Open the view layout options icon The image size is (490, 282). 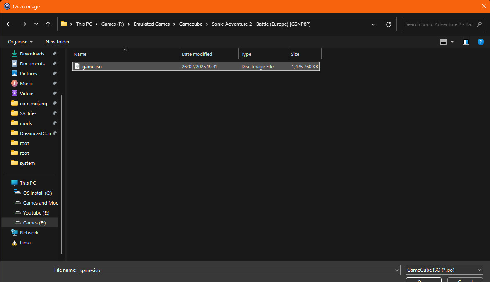443,42
